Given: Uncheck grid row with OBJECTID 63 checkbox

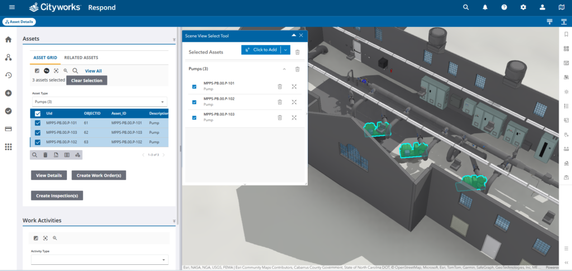Looking at the screenshot, I should (37, 142).
